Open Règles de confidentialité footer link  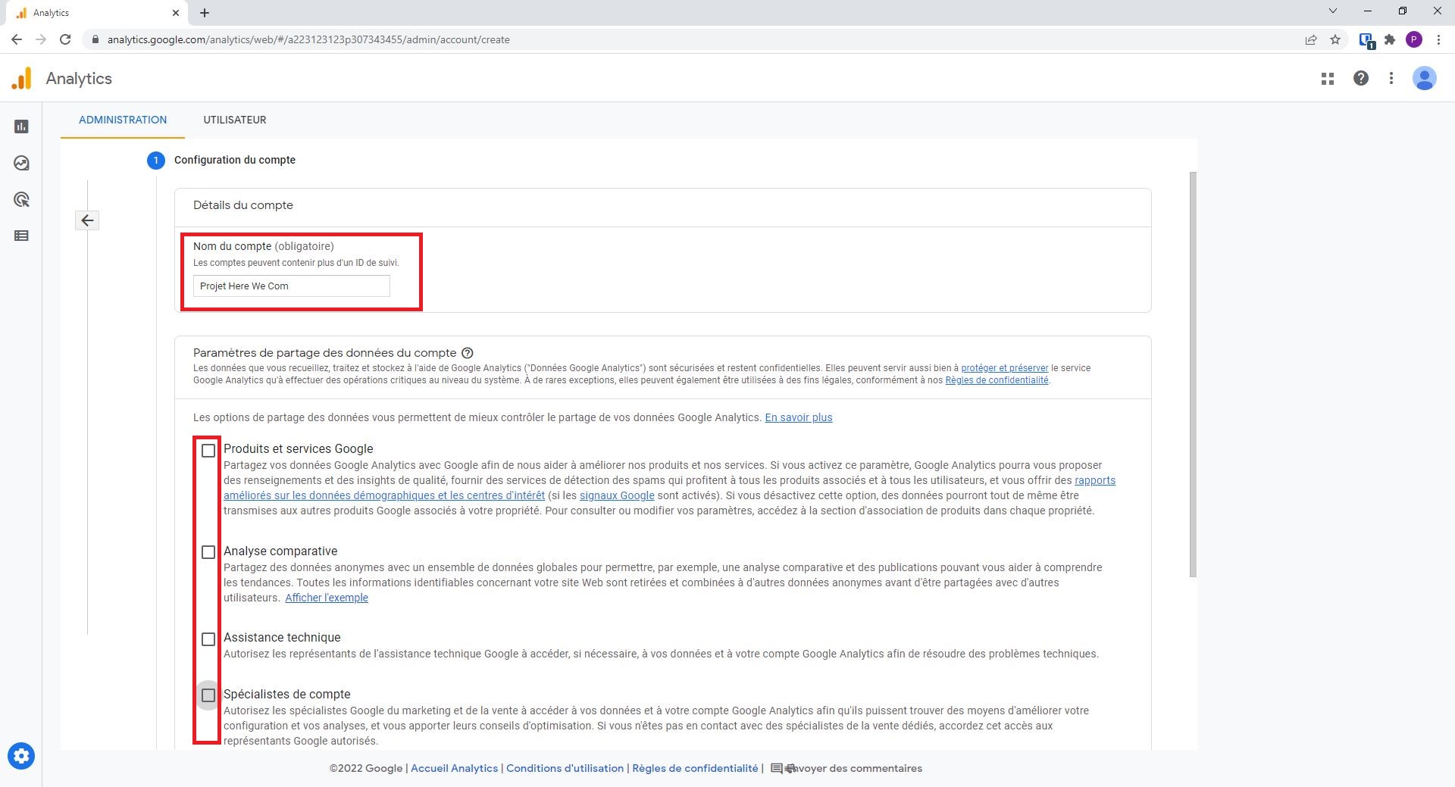695,768
